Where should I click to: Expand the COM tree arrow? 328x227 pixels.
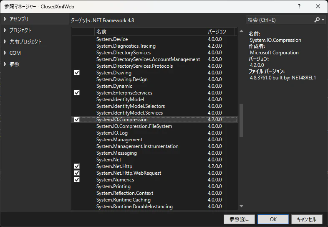pyautogui.click(x=5, y=53)
